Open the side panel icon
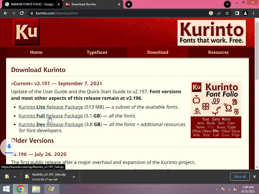This screenshot has height=194, width=259. pos(237,13)
